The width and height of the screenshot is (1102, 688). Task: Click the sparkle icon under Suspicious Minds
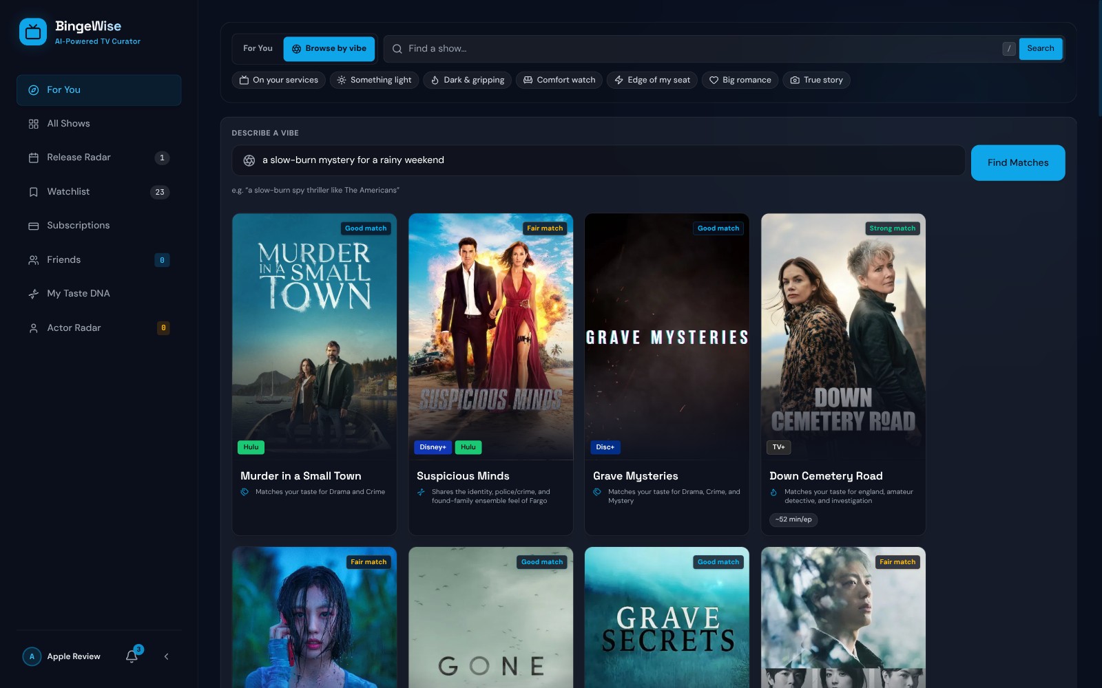[421, 492]
